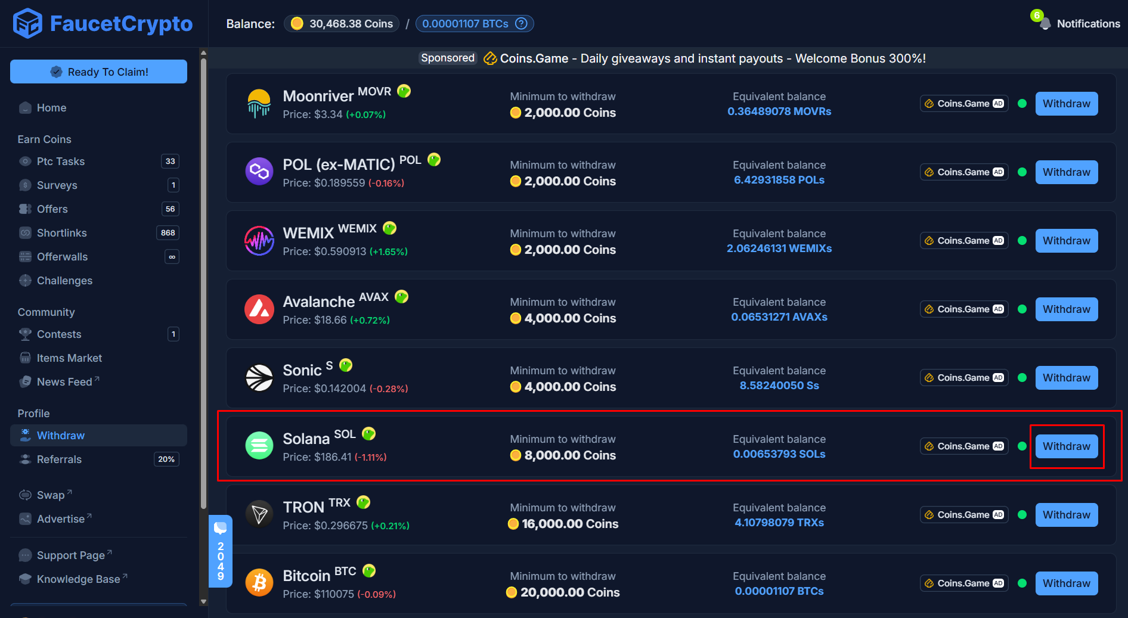Image resolution: width=1128 pixels, height=618 pixels.
Task: Open the BTC balance help question mark
Action: click(x=521, y=23)
